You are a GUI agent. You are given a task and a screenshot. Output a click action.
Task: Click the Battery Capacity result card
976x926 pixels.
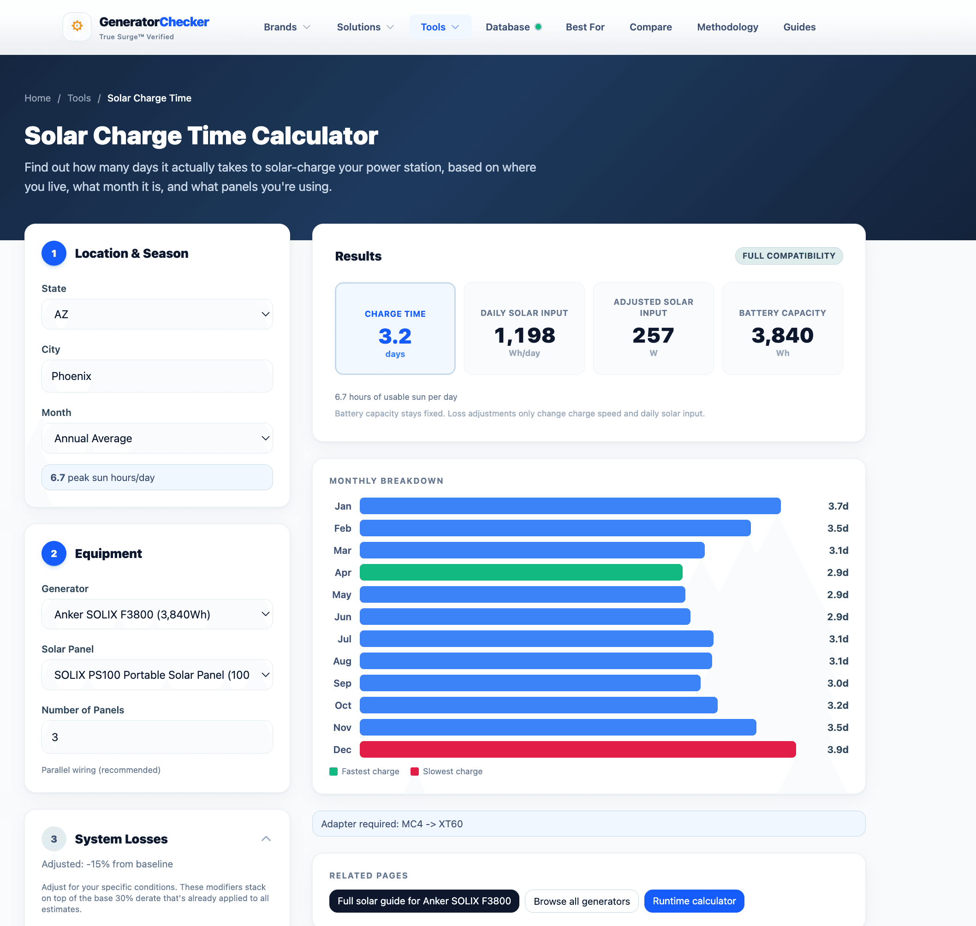782,328
